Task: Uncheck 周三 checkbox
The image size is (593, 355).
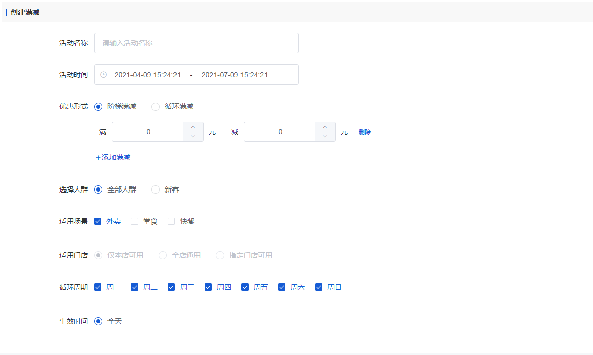Action: (171, 288)
